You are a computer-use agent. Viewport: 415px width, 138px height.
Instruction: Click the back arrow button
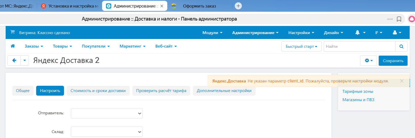click(x=14, y=60)
